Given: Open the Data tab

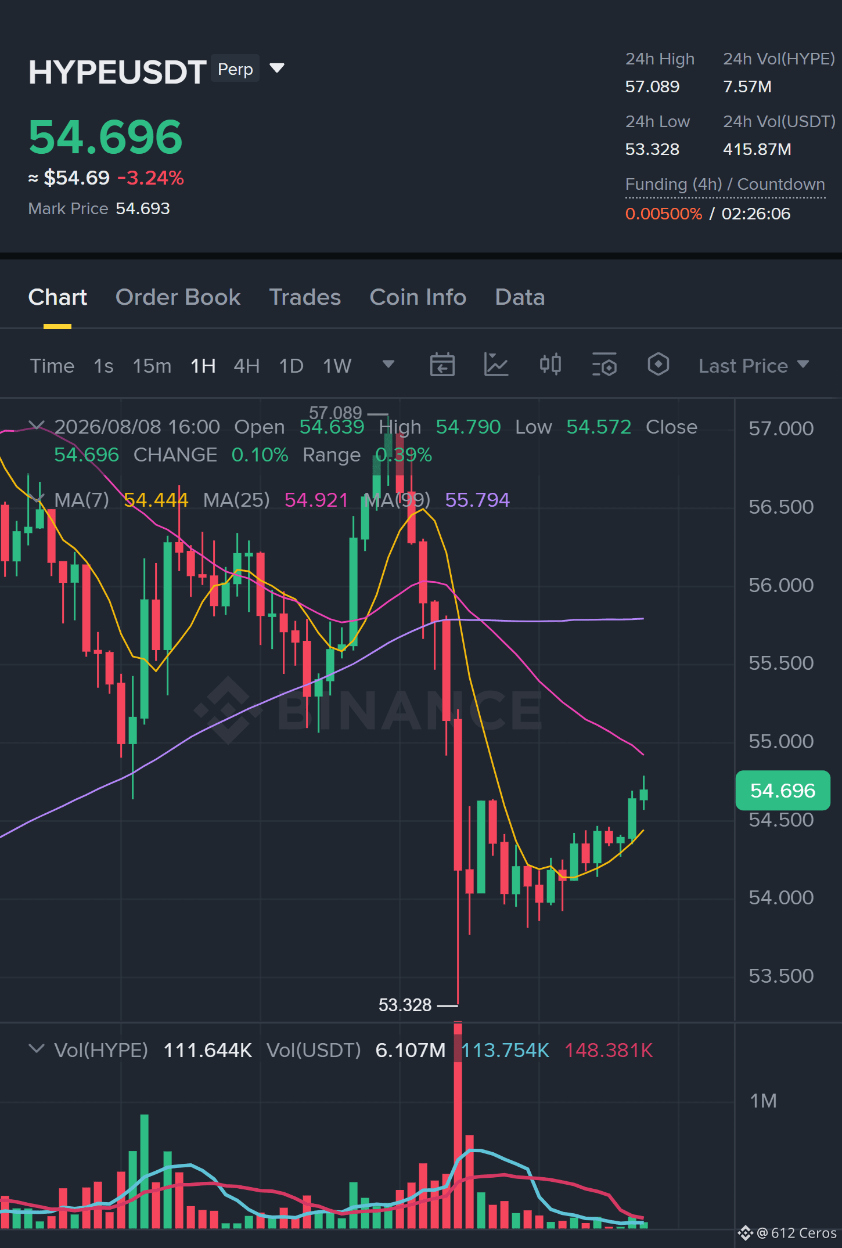Looking at the screenshot, I should [x=520, y=297].
